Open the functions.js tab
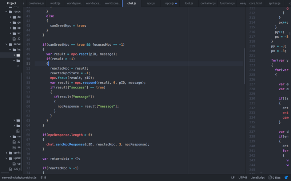 point(227,3)
